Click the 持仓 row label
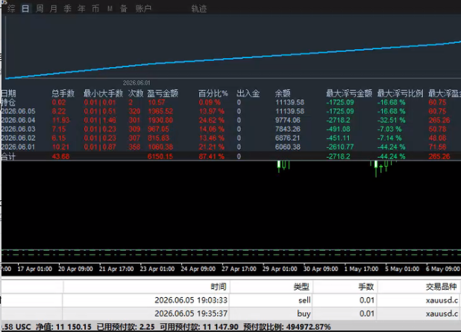Screen dimensions: 461x332 tap(8, 103)
